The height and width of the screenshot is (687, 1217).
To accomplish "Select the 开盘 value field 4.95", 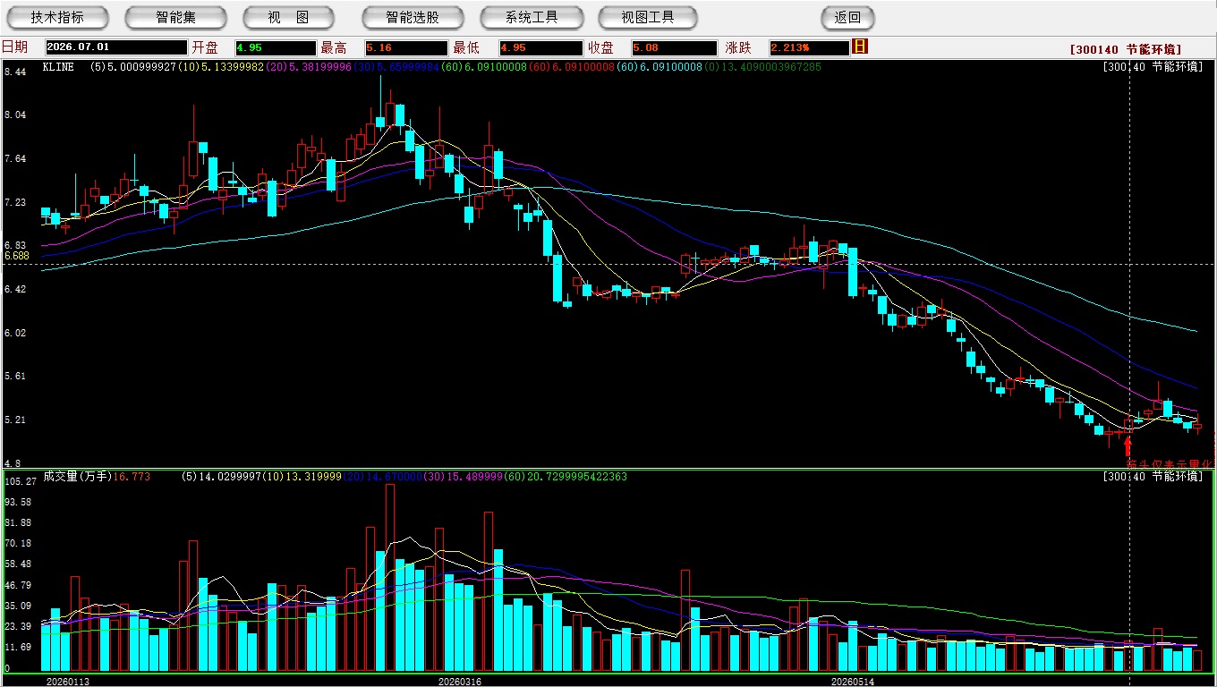I will coord(276,47).
